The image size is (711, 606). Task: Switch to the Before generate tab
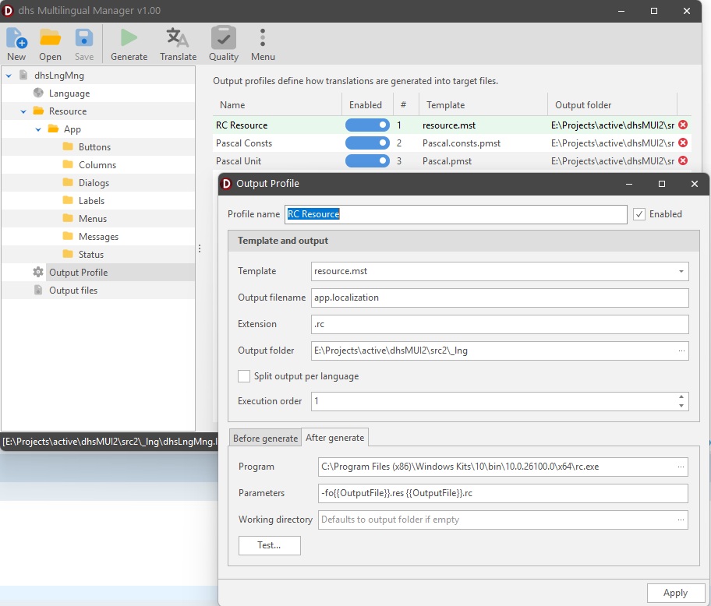click(x=265, y=438)
